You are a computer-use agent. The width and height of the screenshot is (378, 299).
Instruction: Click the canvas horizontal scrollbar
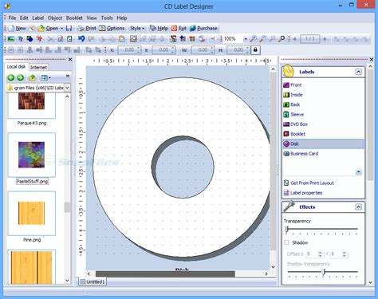coord(165,273)
